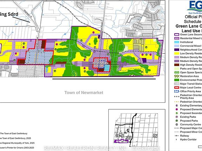Click the Open Space Special legend swatch
This screenshot has height=151, width=202.
coord(177,72)
